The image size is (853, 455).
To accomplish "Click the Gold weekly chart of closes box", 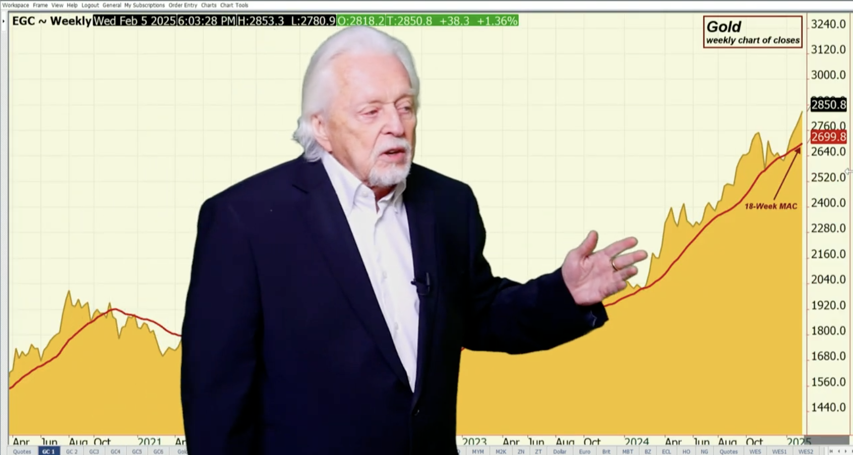I will (x=752, y=32).
